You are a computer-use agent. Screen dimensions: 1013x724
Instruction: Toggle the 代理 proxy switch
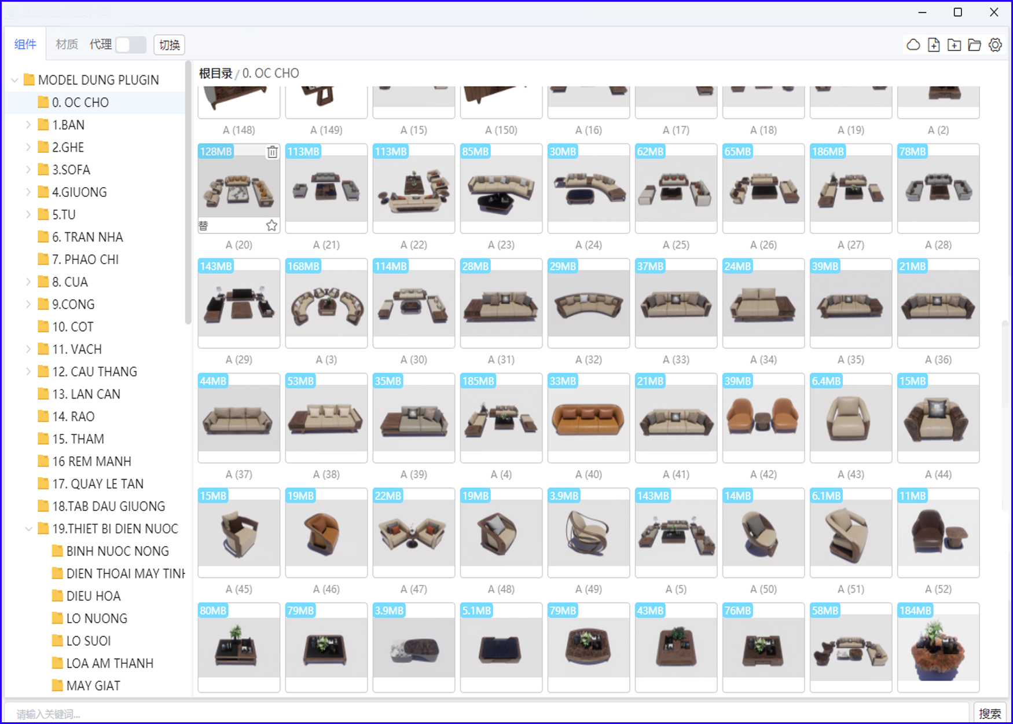pos(131,45)
